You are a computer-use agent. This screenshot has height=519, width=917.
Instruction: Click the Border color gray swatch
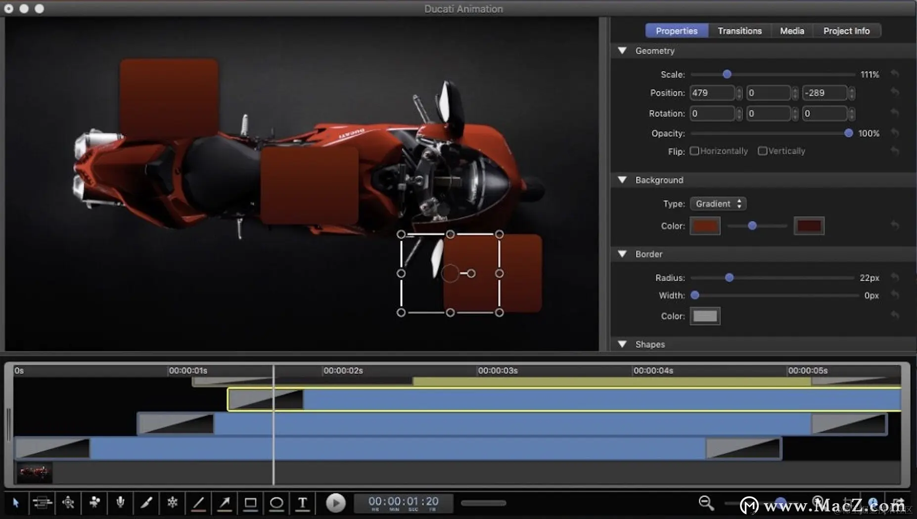tap(705, 316)
